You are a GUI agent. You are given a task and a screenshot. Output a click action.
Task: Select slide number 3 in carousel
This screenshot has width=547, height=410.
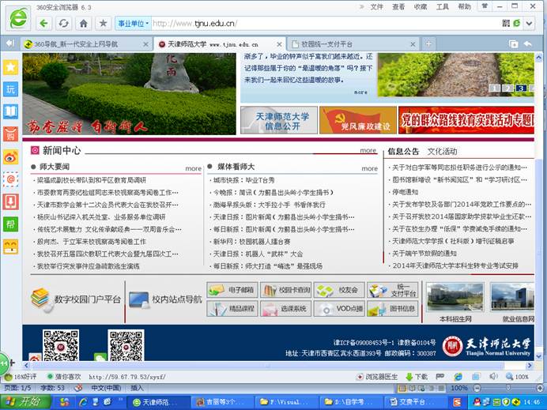click(521, 88)
